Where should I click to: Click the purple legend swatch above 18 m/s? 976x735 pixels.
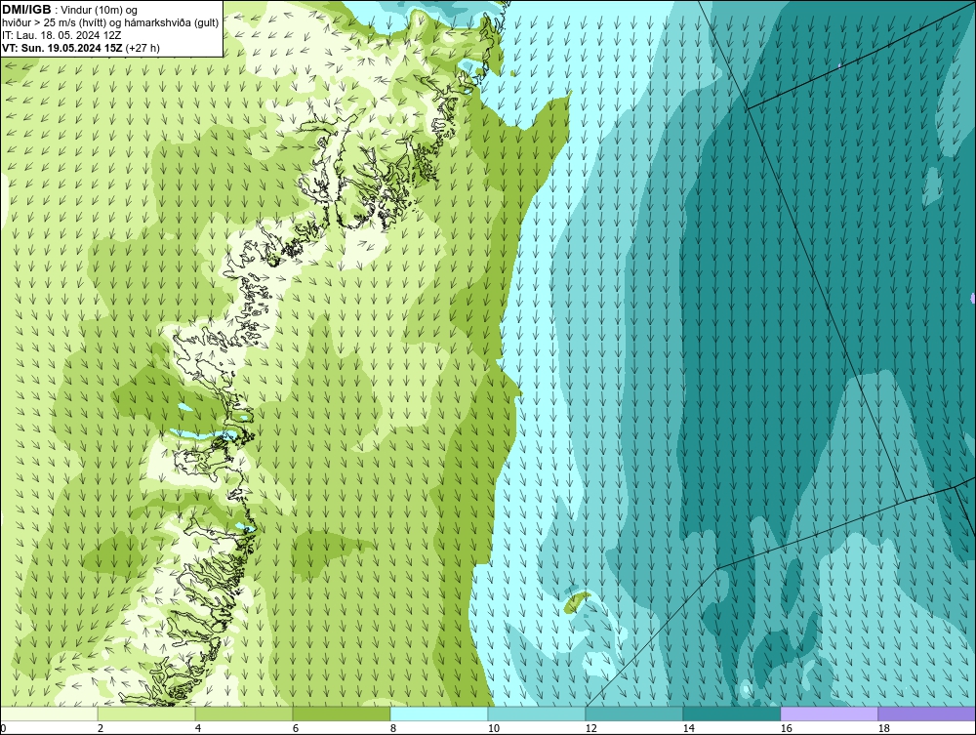pos(927,714)
